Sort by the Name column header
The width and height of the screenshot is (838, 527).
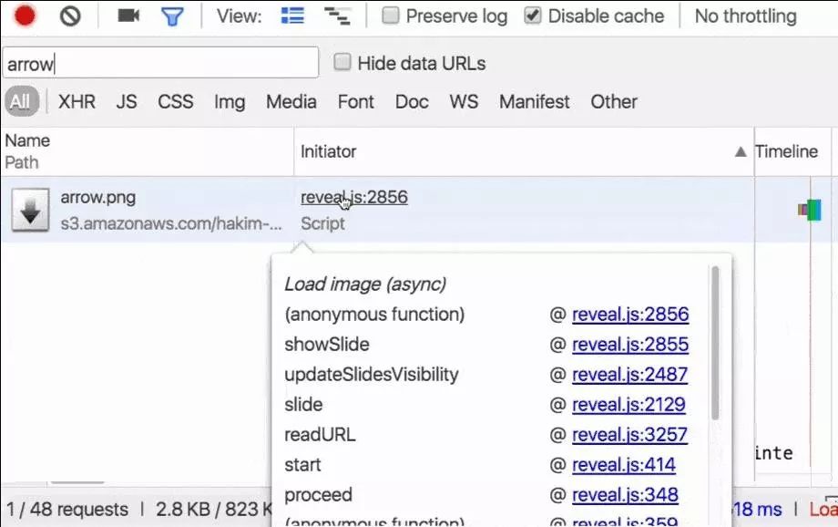[x=27, y=140]
